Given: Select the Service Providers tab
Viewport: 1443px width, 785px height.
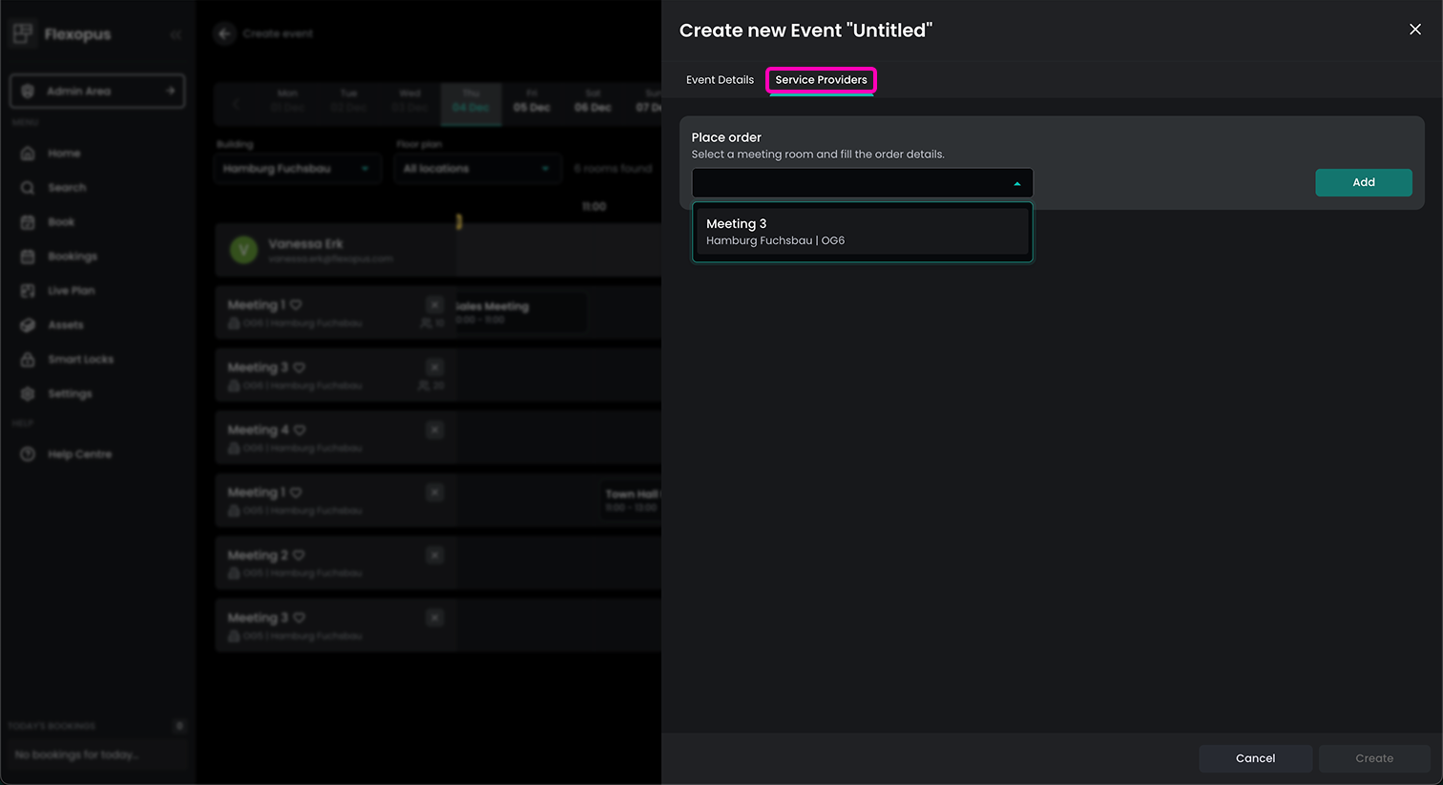Looking at the screenshot, I should (x=821, y=80).
